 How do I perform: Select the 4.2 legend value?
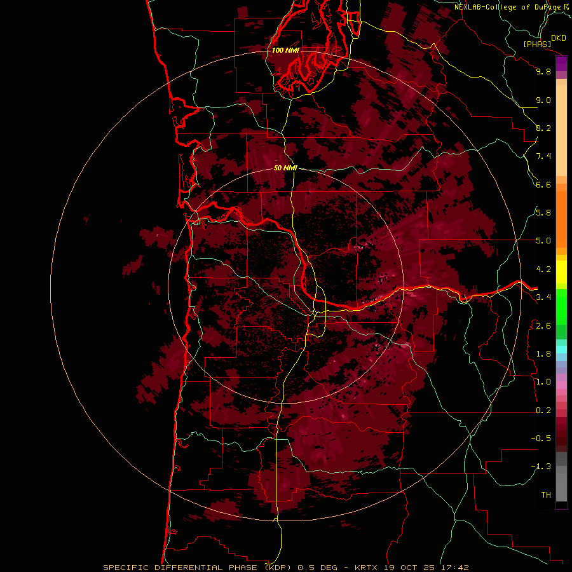(543, 269)
